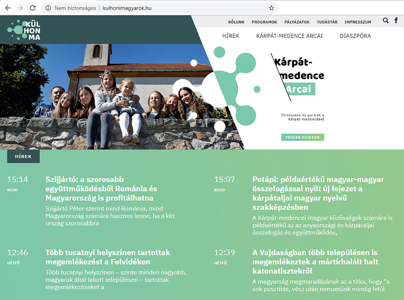Viewport: 404px width, 300px height.
Task: Click the browser forward arrow
Action: coord(20,8)
